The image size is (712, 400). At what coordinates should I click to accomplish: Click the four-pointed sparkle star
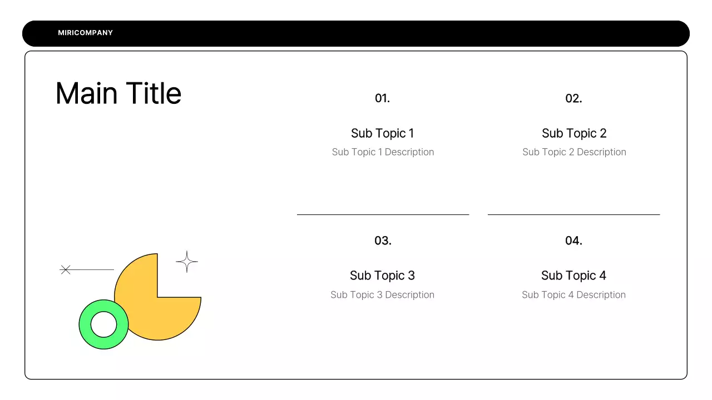tap(187, 261)
